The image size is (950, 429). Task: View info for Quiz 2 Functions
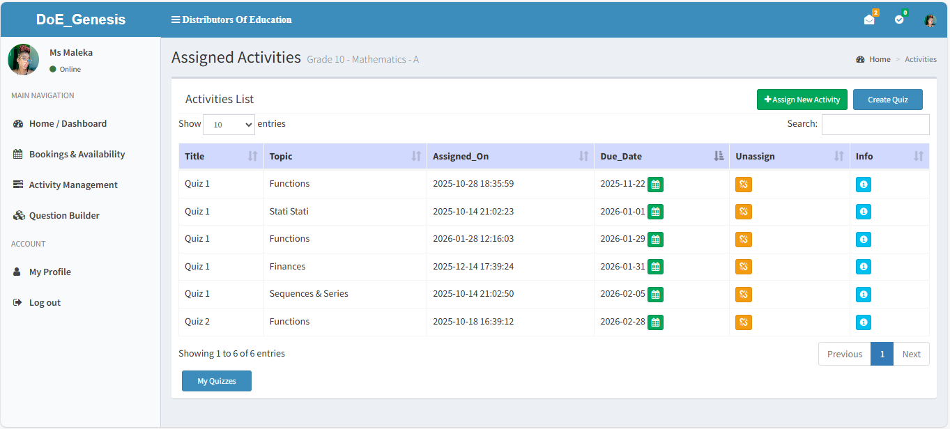click(x=863, y=322)
